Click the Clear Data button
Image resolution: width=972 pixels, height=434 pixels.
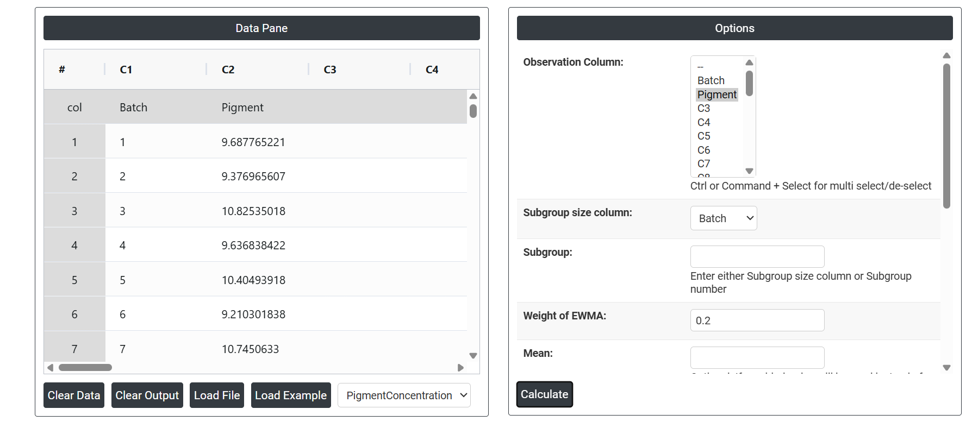74,395
